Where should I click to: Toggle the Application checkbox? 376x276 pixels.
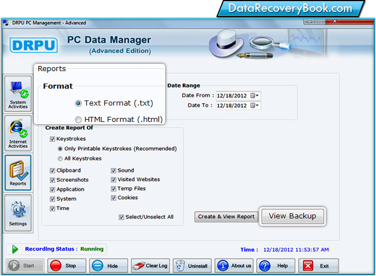[x=52, y=190]
